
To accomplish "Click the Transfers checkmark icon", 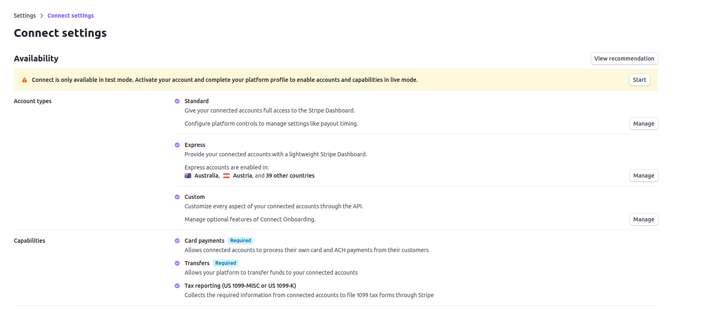I will [x=177, y=263].
